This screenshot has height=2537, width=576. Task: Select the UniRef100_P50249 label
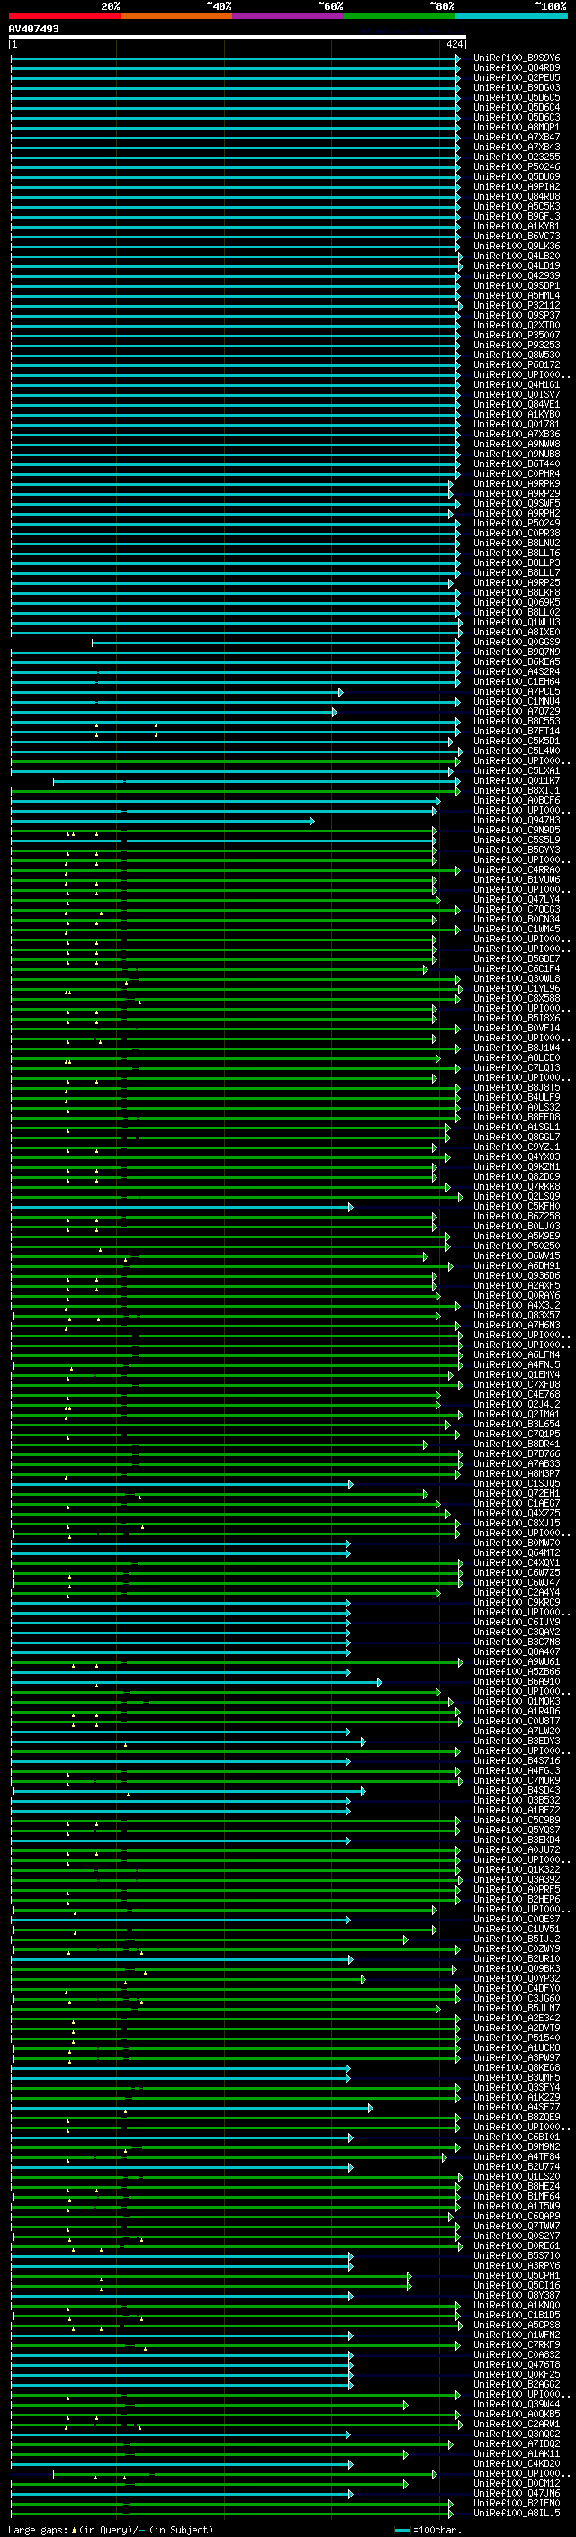(516, 523)
